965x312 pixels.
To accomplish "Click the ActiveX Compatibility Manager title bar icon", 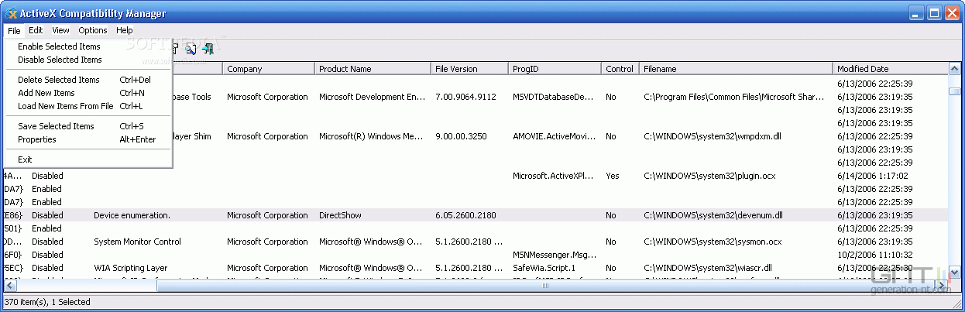I will (12, 13).
